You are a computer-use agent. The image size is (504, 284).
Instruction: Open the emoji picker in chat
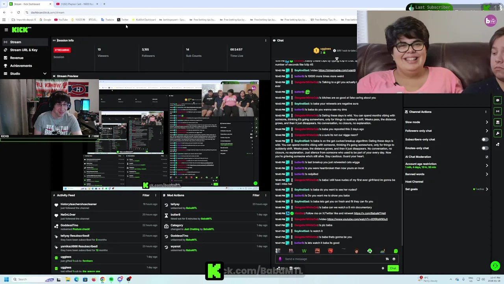(x=394, y=259)
